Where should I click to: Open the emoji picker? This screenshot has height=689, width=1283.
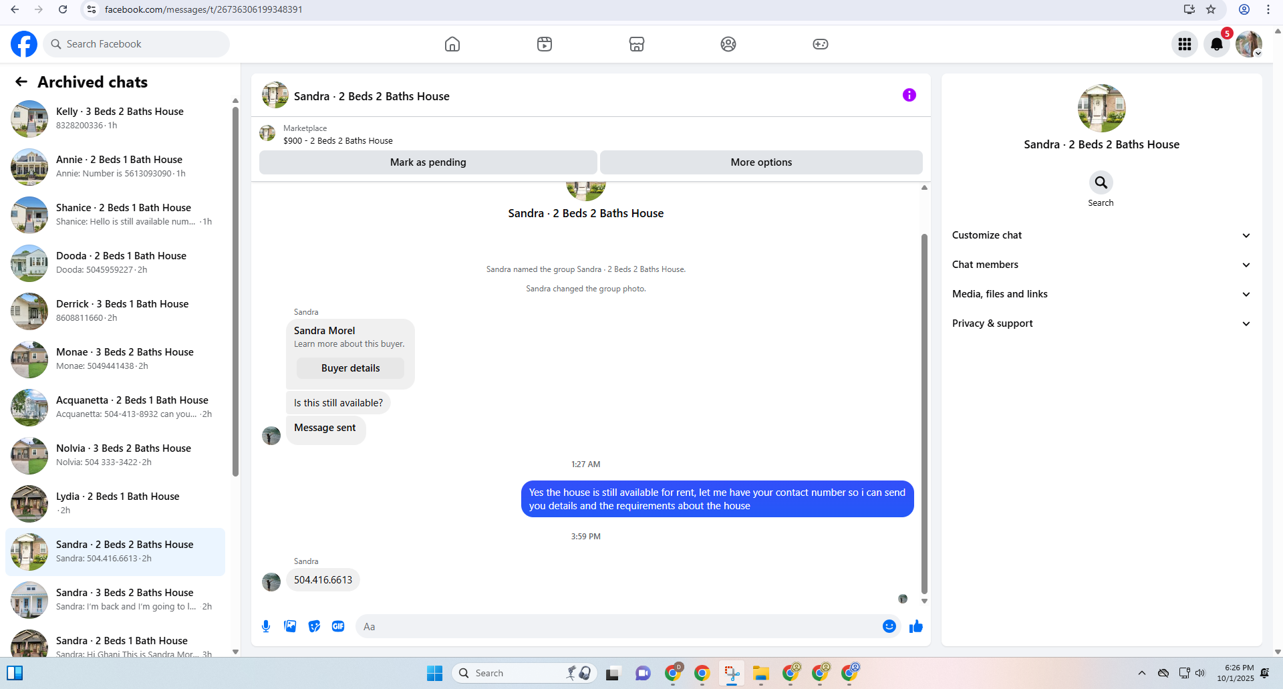pos(889,626)
